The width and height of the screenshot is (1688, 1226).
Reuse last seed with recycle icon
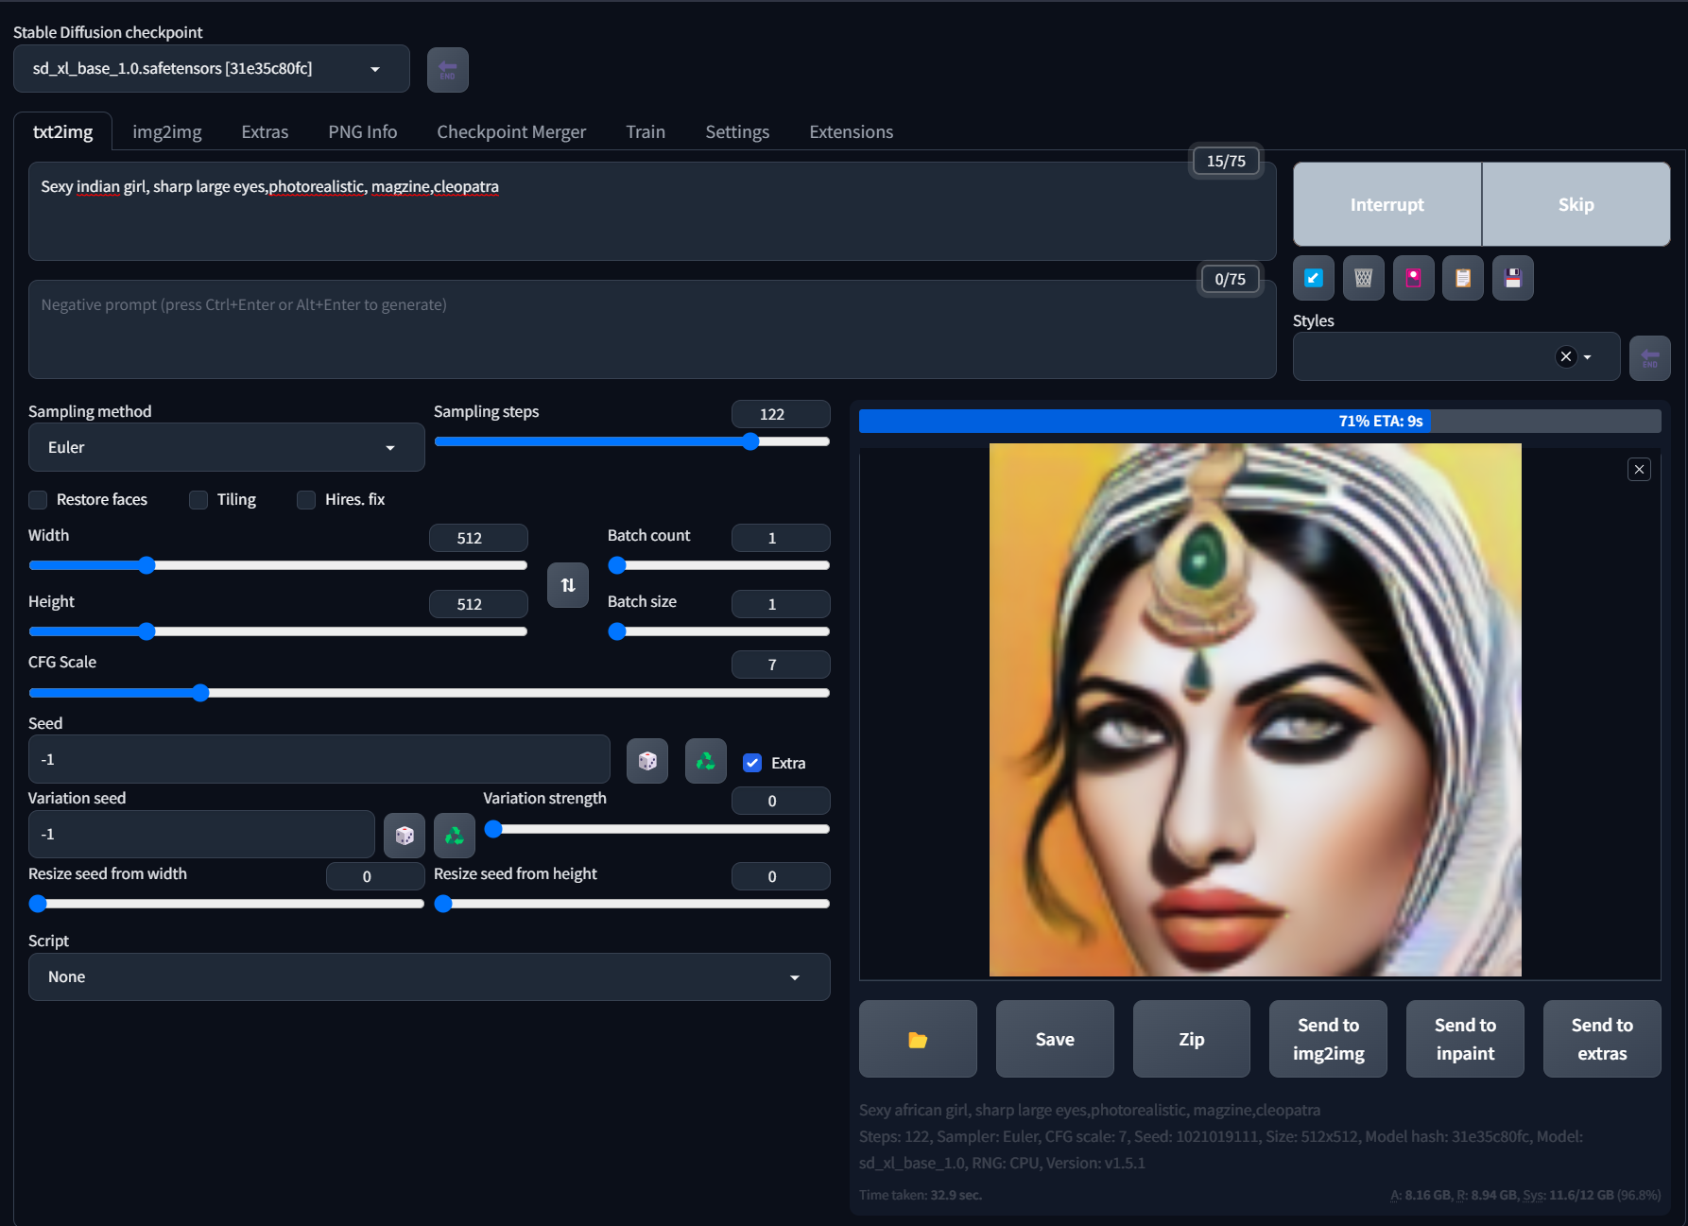tap(705, 761)
